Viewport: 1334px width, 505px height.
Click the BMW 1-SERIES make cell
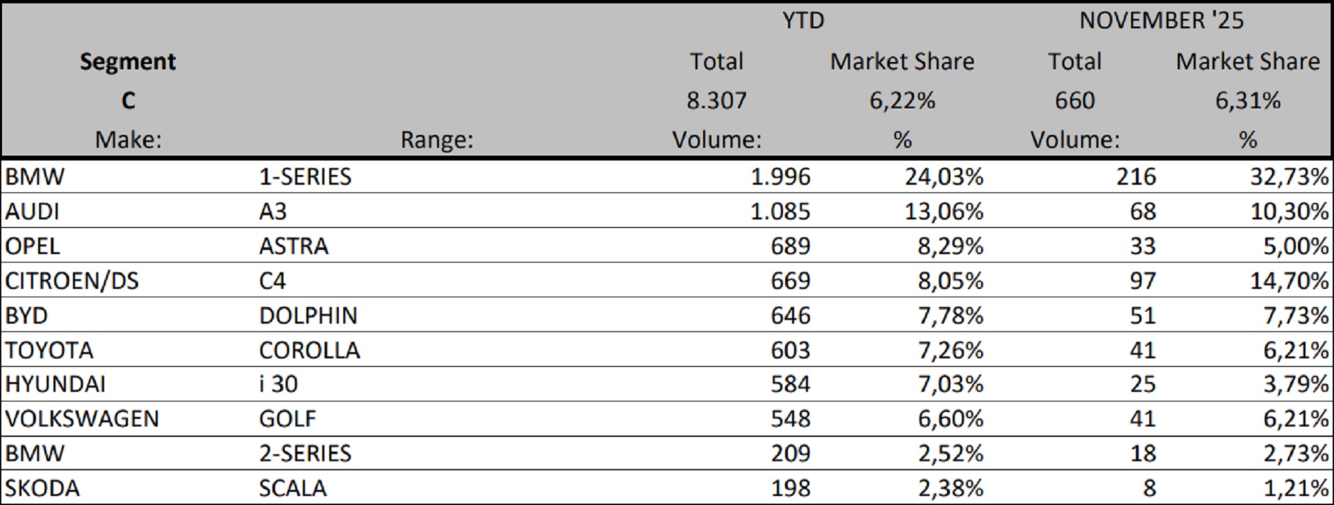point(35,176)
